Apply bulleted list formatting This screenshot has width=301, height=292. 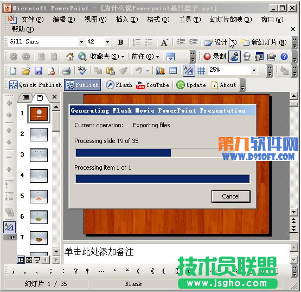tap(149, 42)
